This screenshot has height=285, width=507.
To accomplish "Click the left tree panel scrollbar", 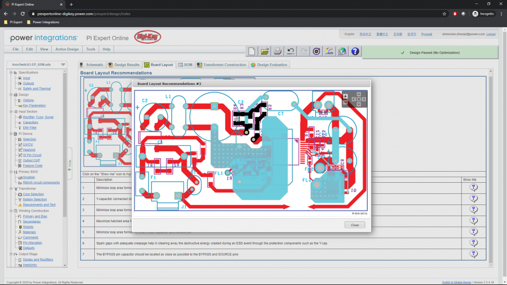I will (65, 144).
